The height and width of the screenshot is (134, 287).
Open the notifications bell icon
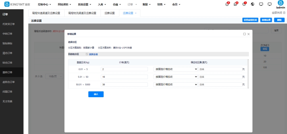(x=227, y=4)
